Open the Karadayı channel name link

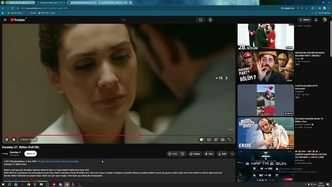[14, 152]
